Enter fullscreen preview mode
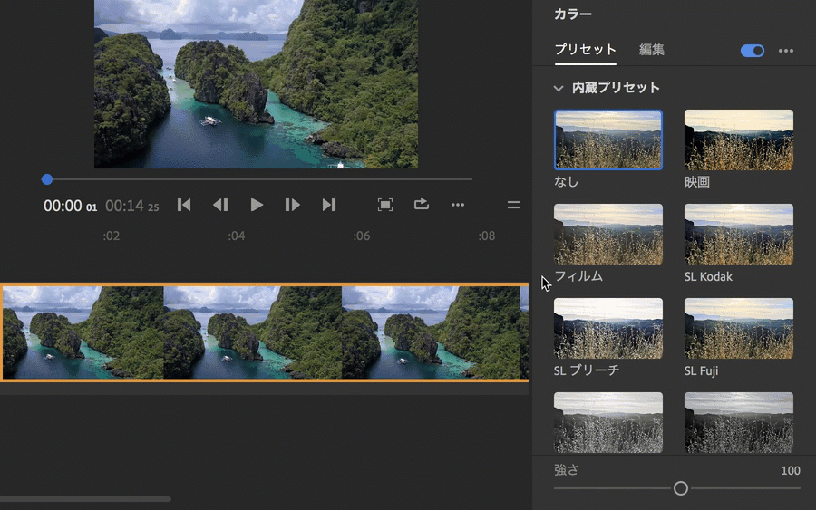Viewport: 816px width, 510px height. 385,205
